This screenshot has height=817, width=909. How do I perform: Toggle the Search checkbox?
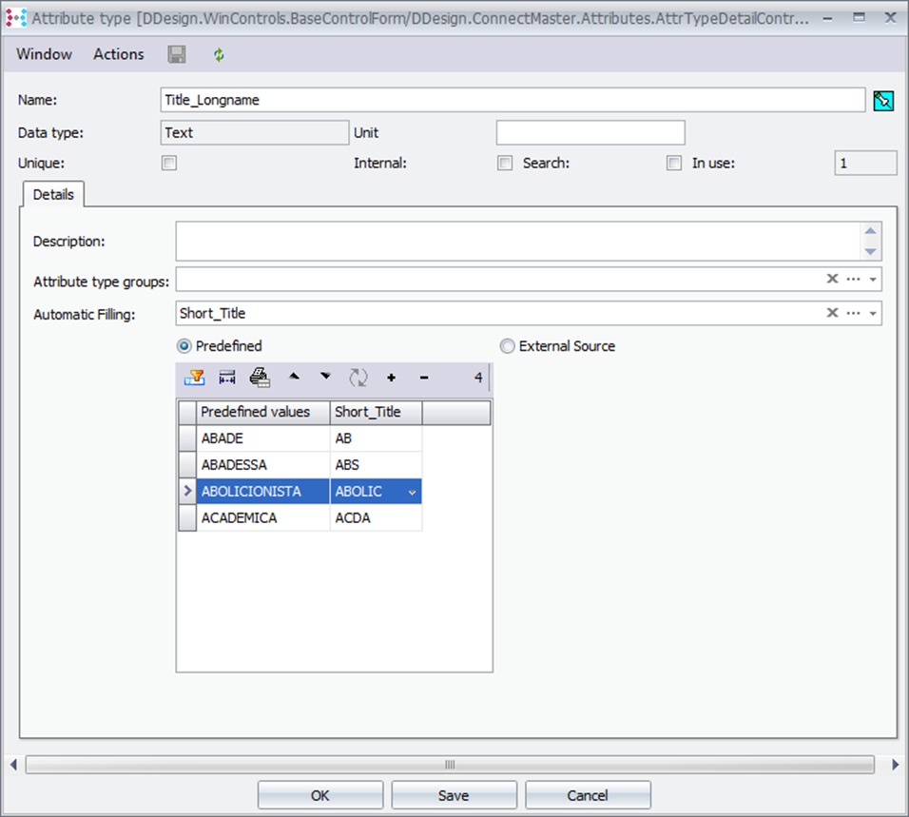[673, 164]
